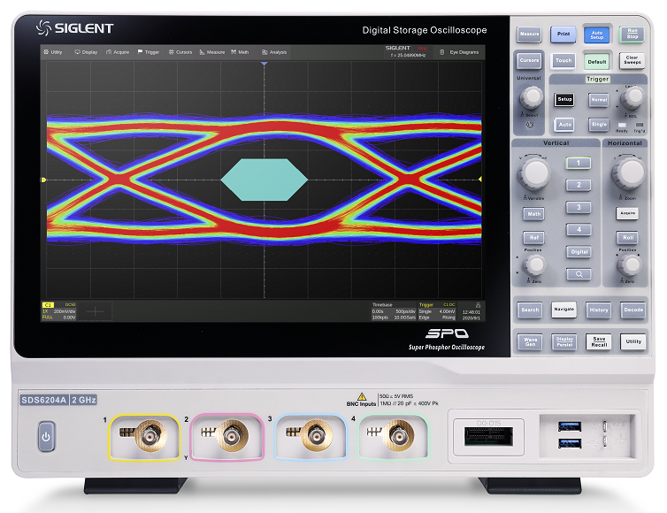Toggle channel 2 panel button
The image size is (667, 513).
click(579, 185)
